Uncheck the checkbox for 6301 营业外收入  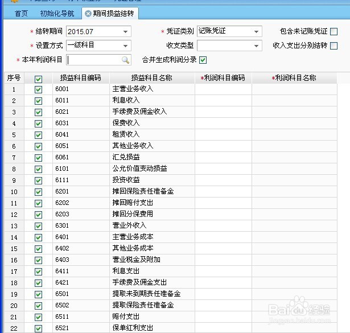[x=38, y=226]
